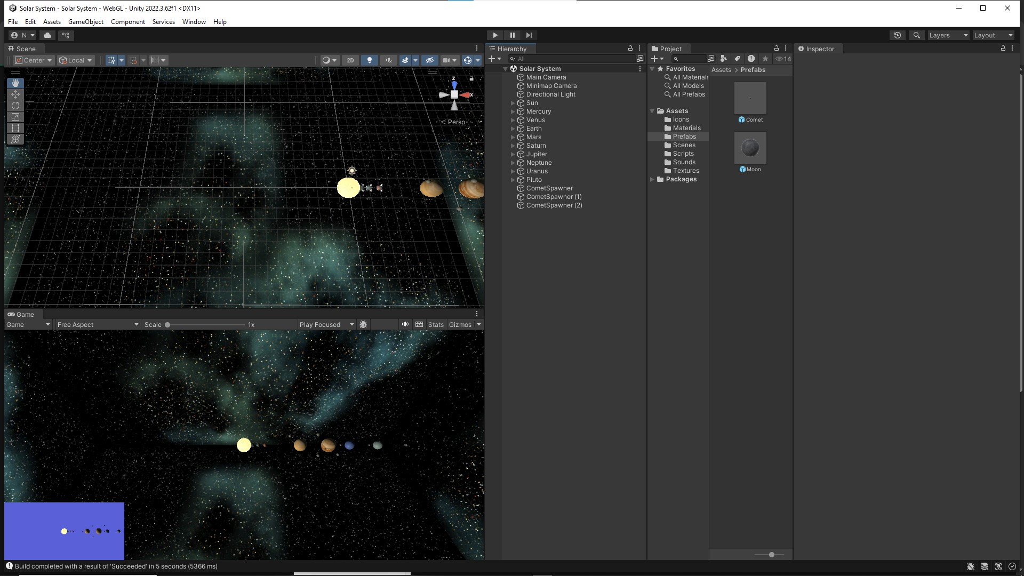Screen dimensions: 1024x576
Task: Open the Free Aspect dropdown
Action: (x=98, y=324)
